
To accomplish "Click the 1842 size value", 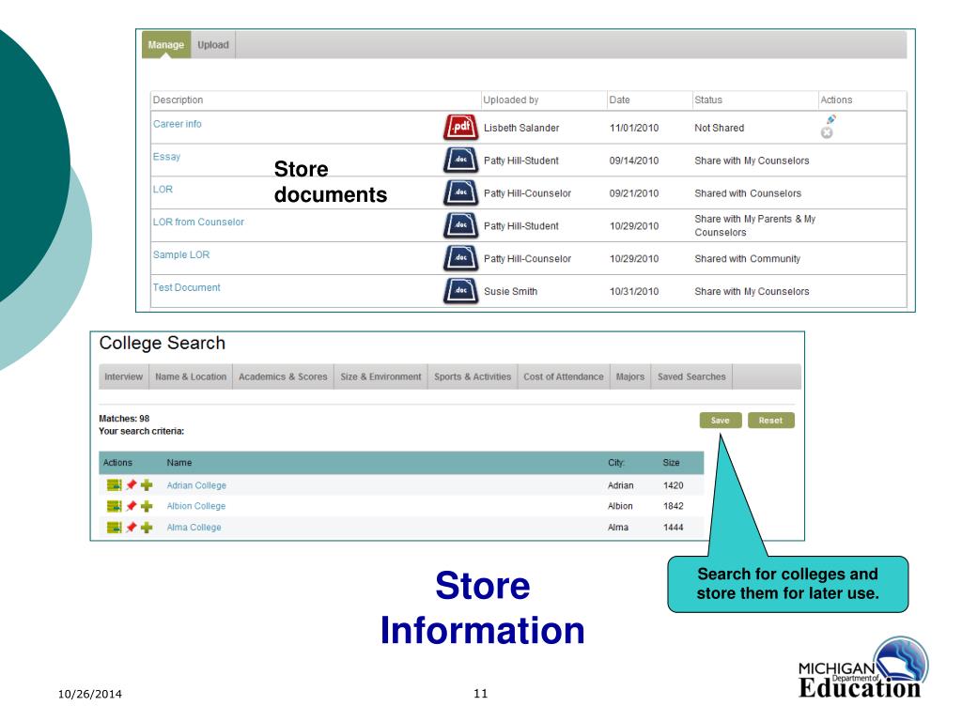I will tap(673, 506).
